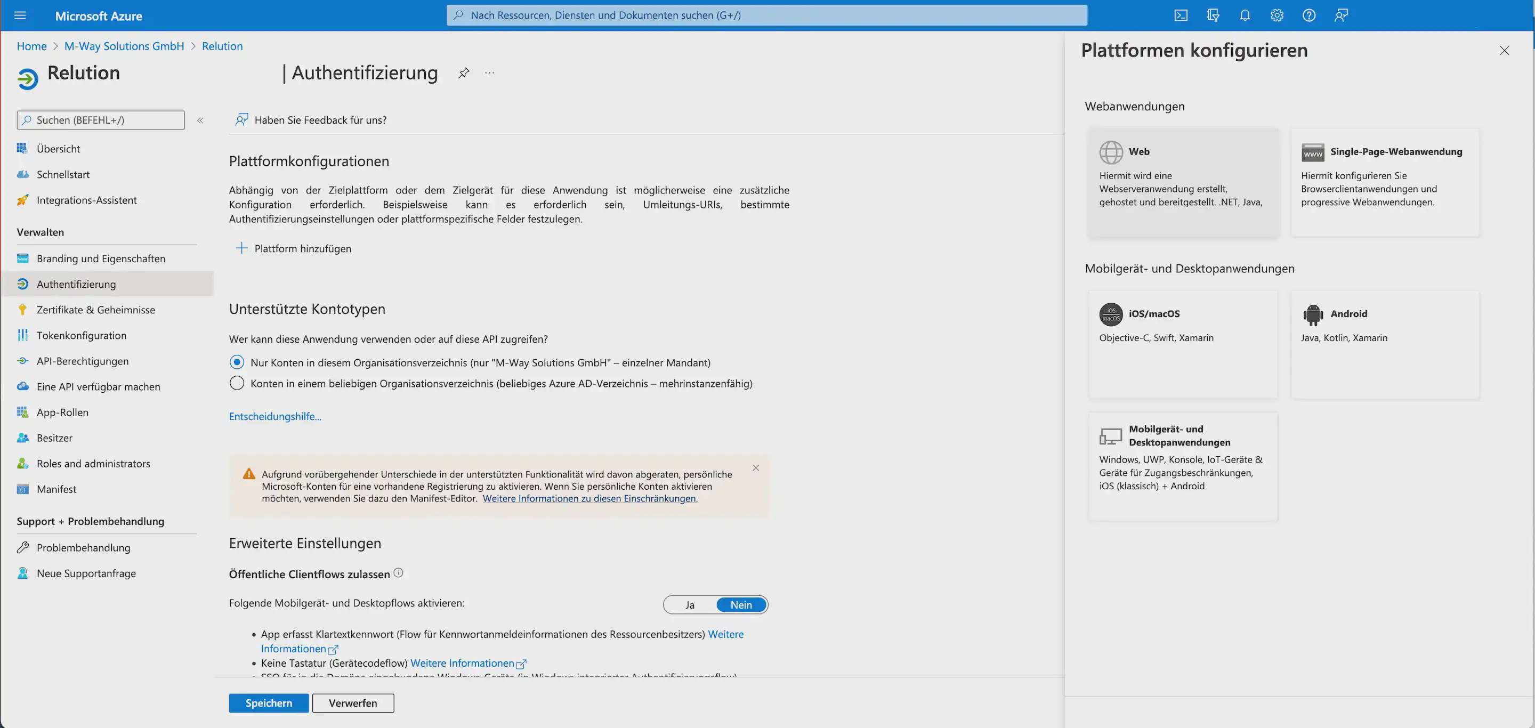Pin the Authentifizierung page

click(464, 72)
